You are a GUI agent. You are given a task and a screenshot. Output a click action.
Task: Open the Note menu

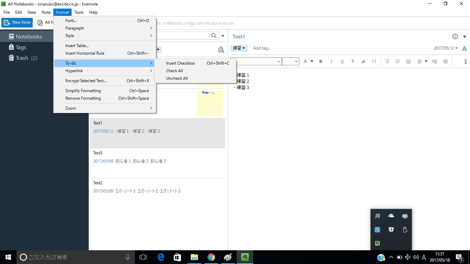click(x=46, y=12)
